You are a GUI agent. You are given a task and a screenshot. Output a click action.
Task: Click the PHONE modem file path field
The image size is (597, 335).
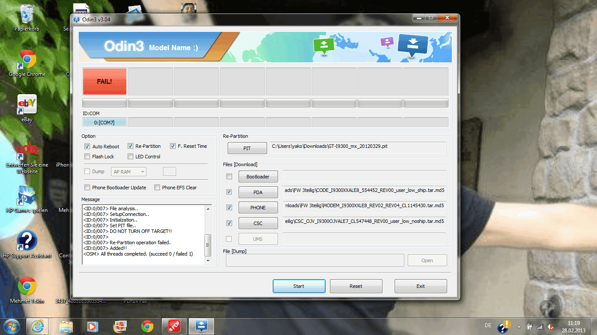click(x=364, y=207)
